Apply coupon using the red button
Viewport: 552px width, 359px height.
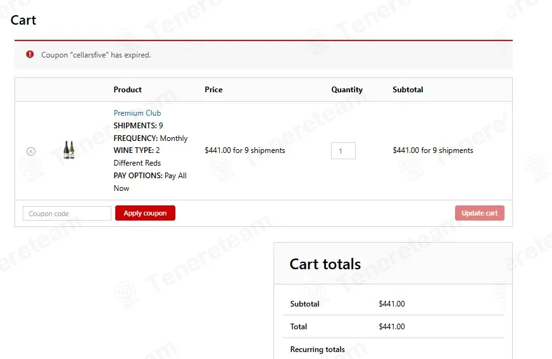coord(145,213)
